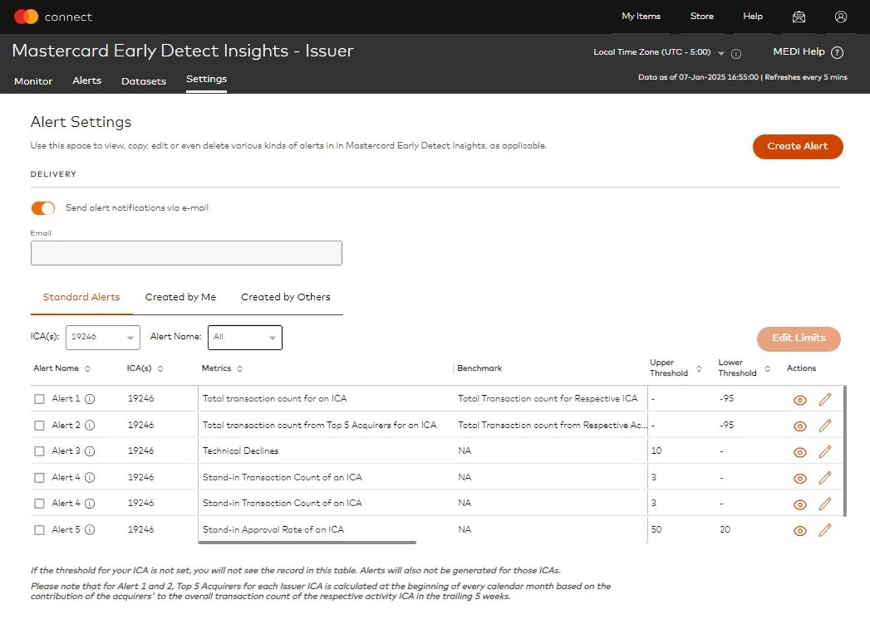Viewport: 870px width, 633px height.
Task: Click the info icon beside Alert 5
Action: (x=89, y=530)
